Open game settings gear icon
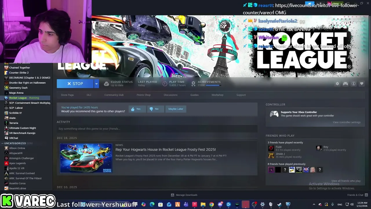 (x=337, y=84)
